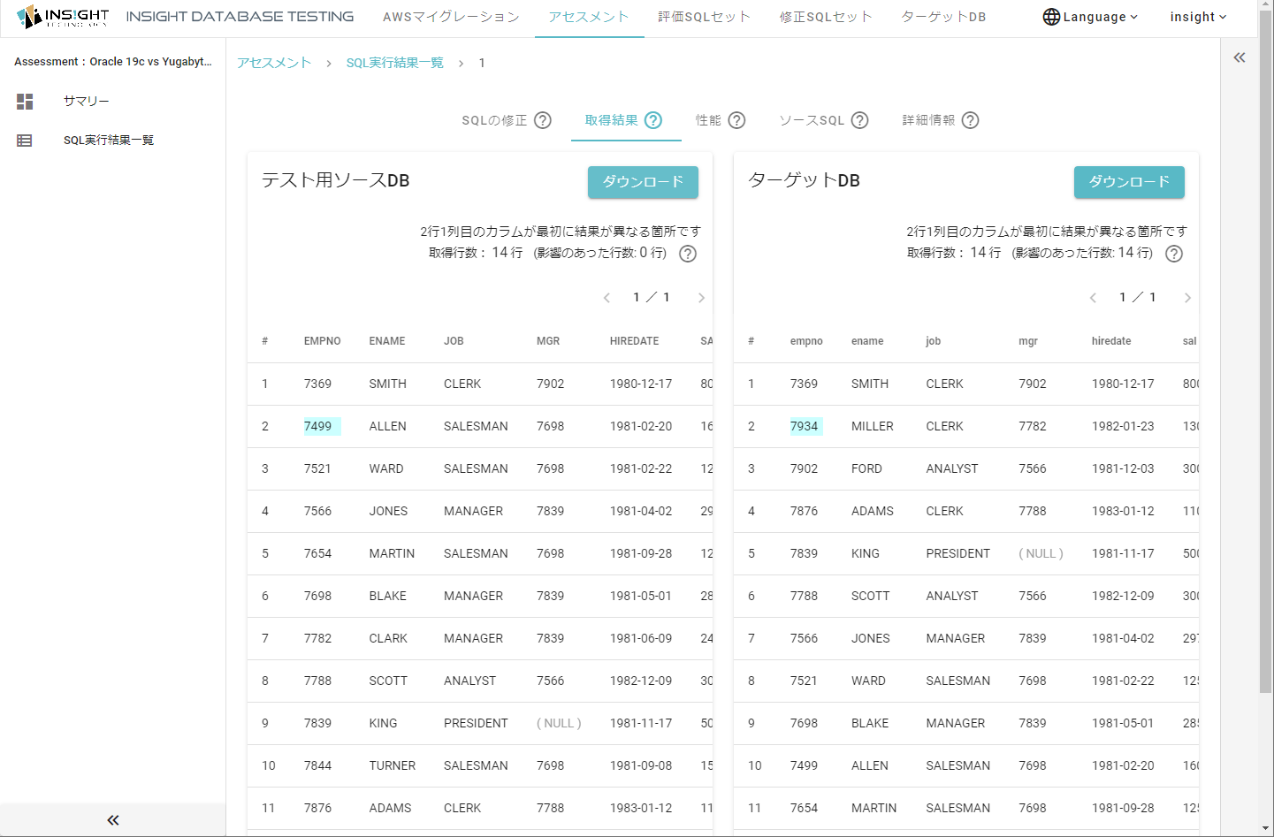Screen dimensions: 1274x837
Task: Expand the right panel double chevron
Action: point(1240,57)
